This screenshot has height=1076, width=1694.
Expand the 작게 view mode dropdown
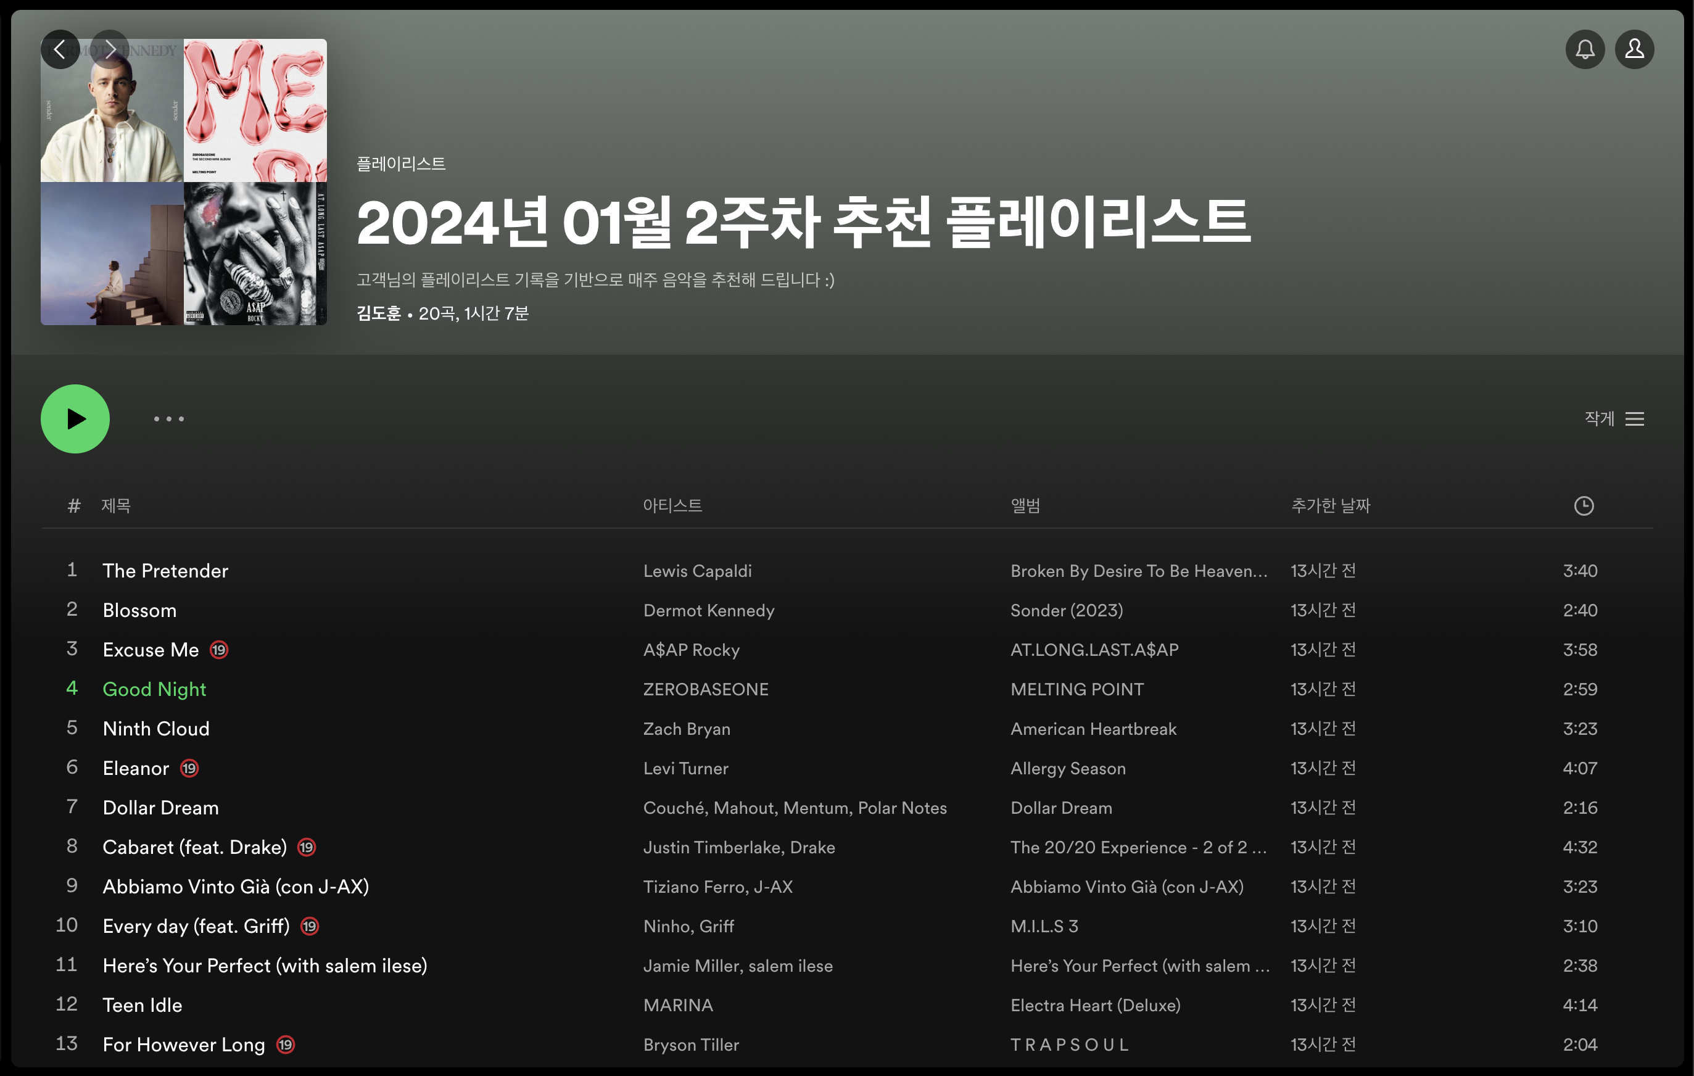point(1599,419)
